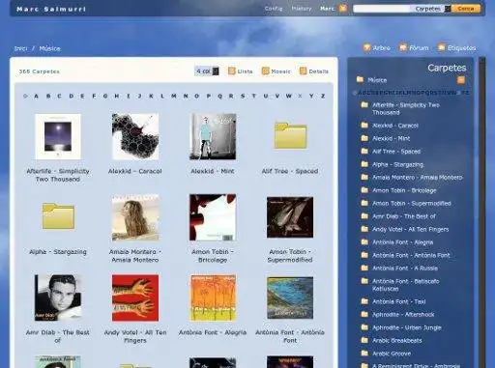Click the Marc user menu item
Viewport: 495px width, 368px height.
(x=327, y=9)
